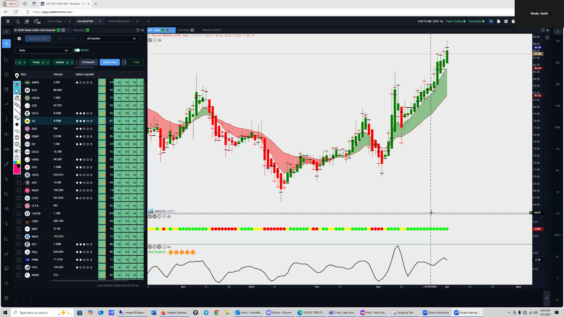The image size is (564, 317).
Task: Click the pen nib annotation toolbar handle
Action: click(x=17, y=76)
